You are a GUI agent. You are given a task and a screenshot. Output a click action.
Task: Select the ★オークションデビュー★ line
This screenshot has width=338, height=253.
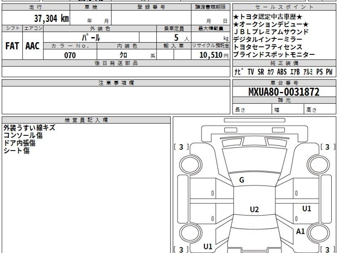click(x=271, y=25)
